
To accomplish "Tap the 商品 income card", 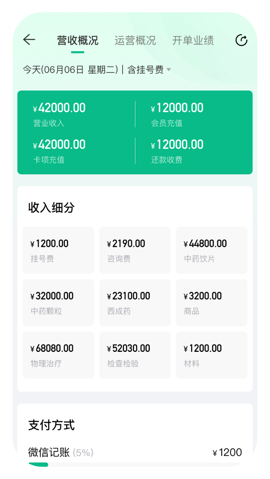I will click(x=212, y=302).
